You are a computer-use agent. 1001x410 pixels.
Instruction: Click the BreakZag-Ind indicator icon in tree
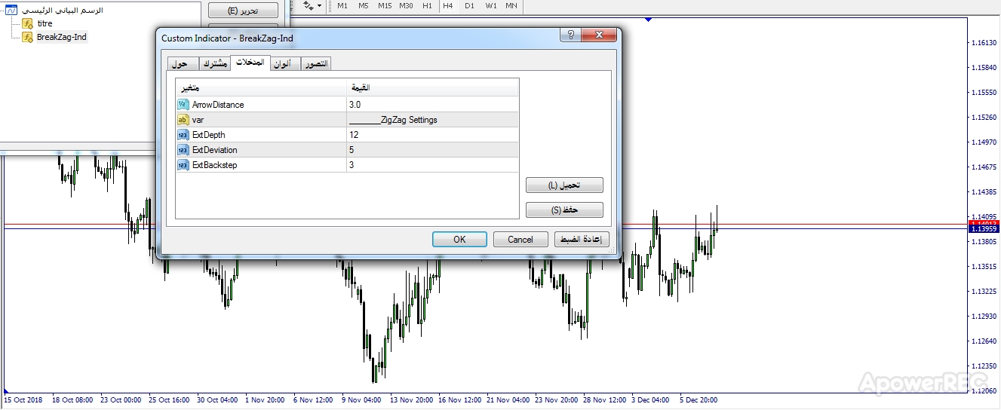coord(28,37)
